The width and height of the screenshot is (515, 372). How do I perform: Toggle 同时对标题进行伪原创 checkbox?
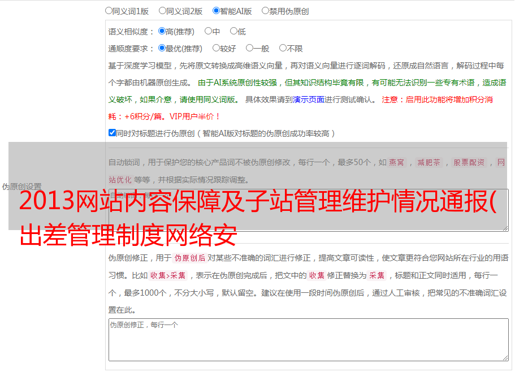[x=112, y=133]
